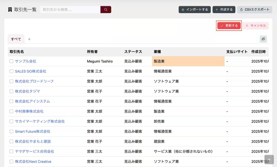Click 製造業 in 中村商事株式会社 row
This screenshot has height=167, width=277.
point(159,112)
